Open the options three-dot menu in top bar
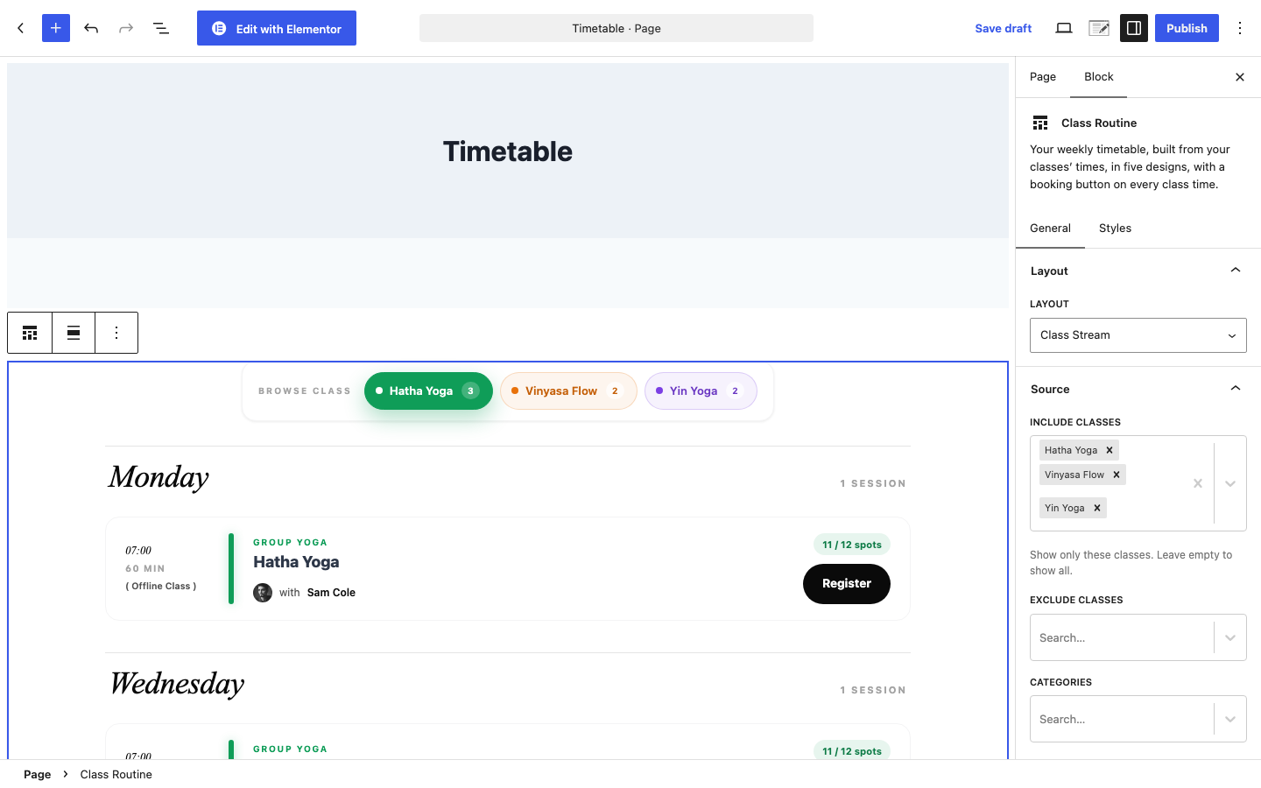 [1240, 28]
